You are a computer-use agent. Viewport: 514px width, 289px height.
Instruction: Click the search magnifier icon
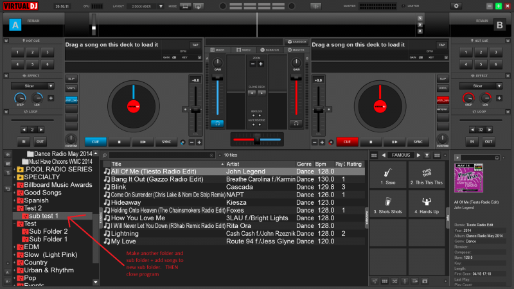(105, 155)
